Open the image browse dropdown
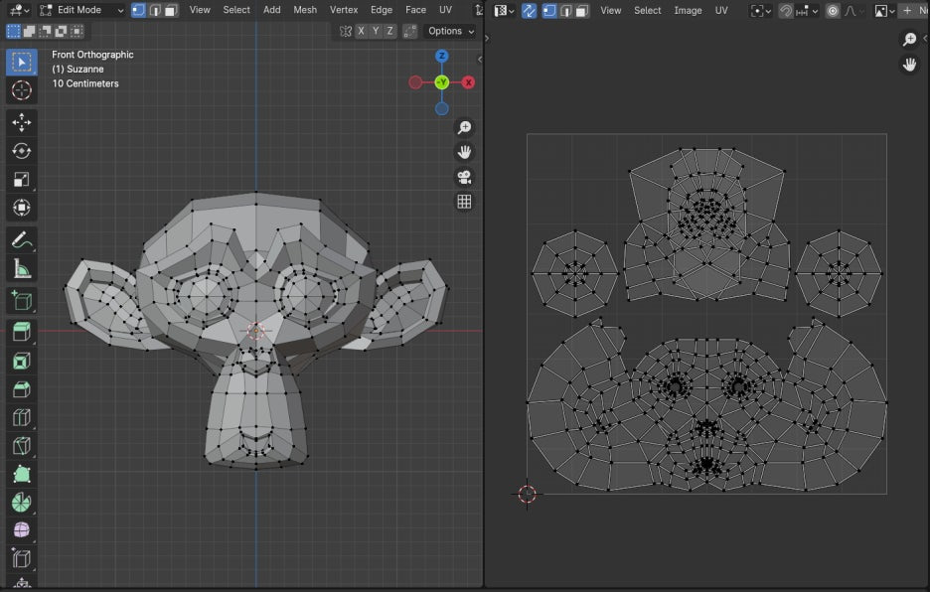The height and width of the screenshot is (592, 930). [885, 11]
